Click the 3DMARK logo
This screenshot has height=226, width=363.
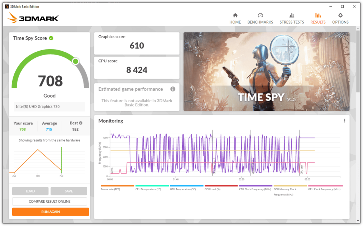point(32,17)
